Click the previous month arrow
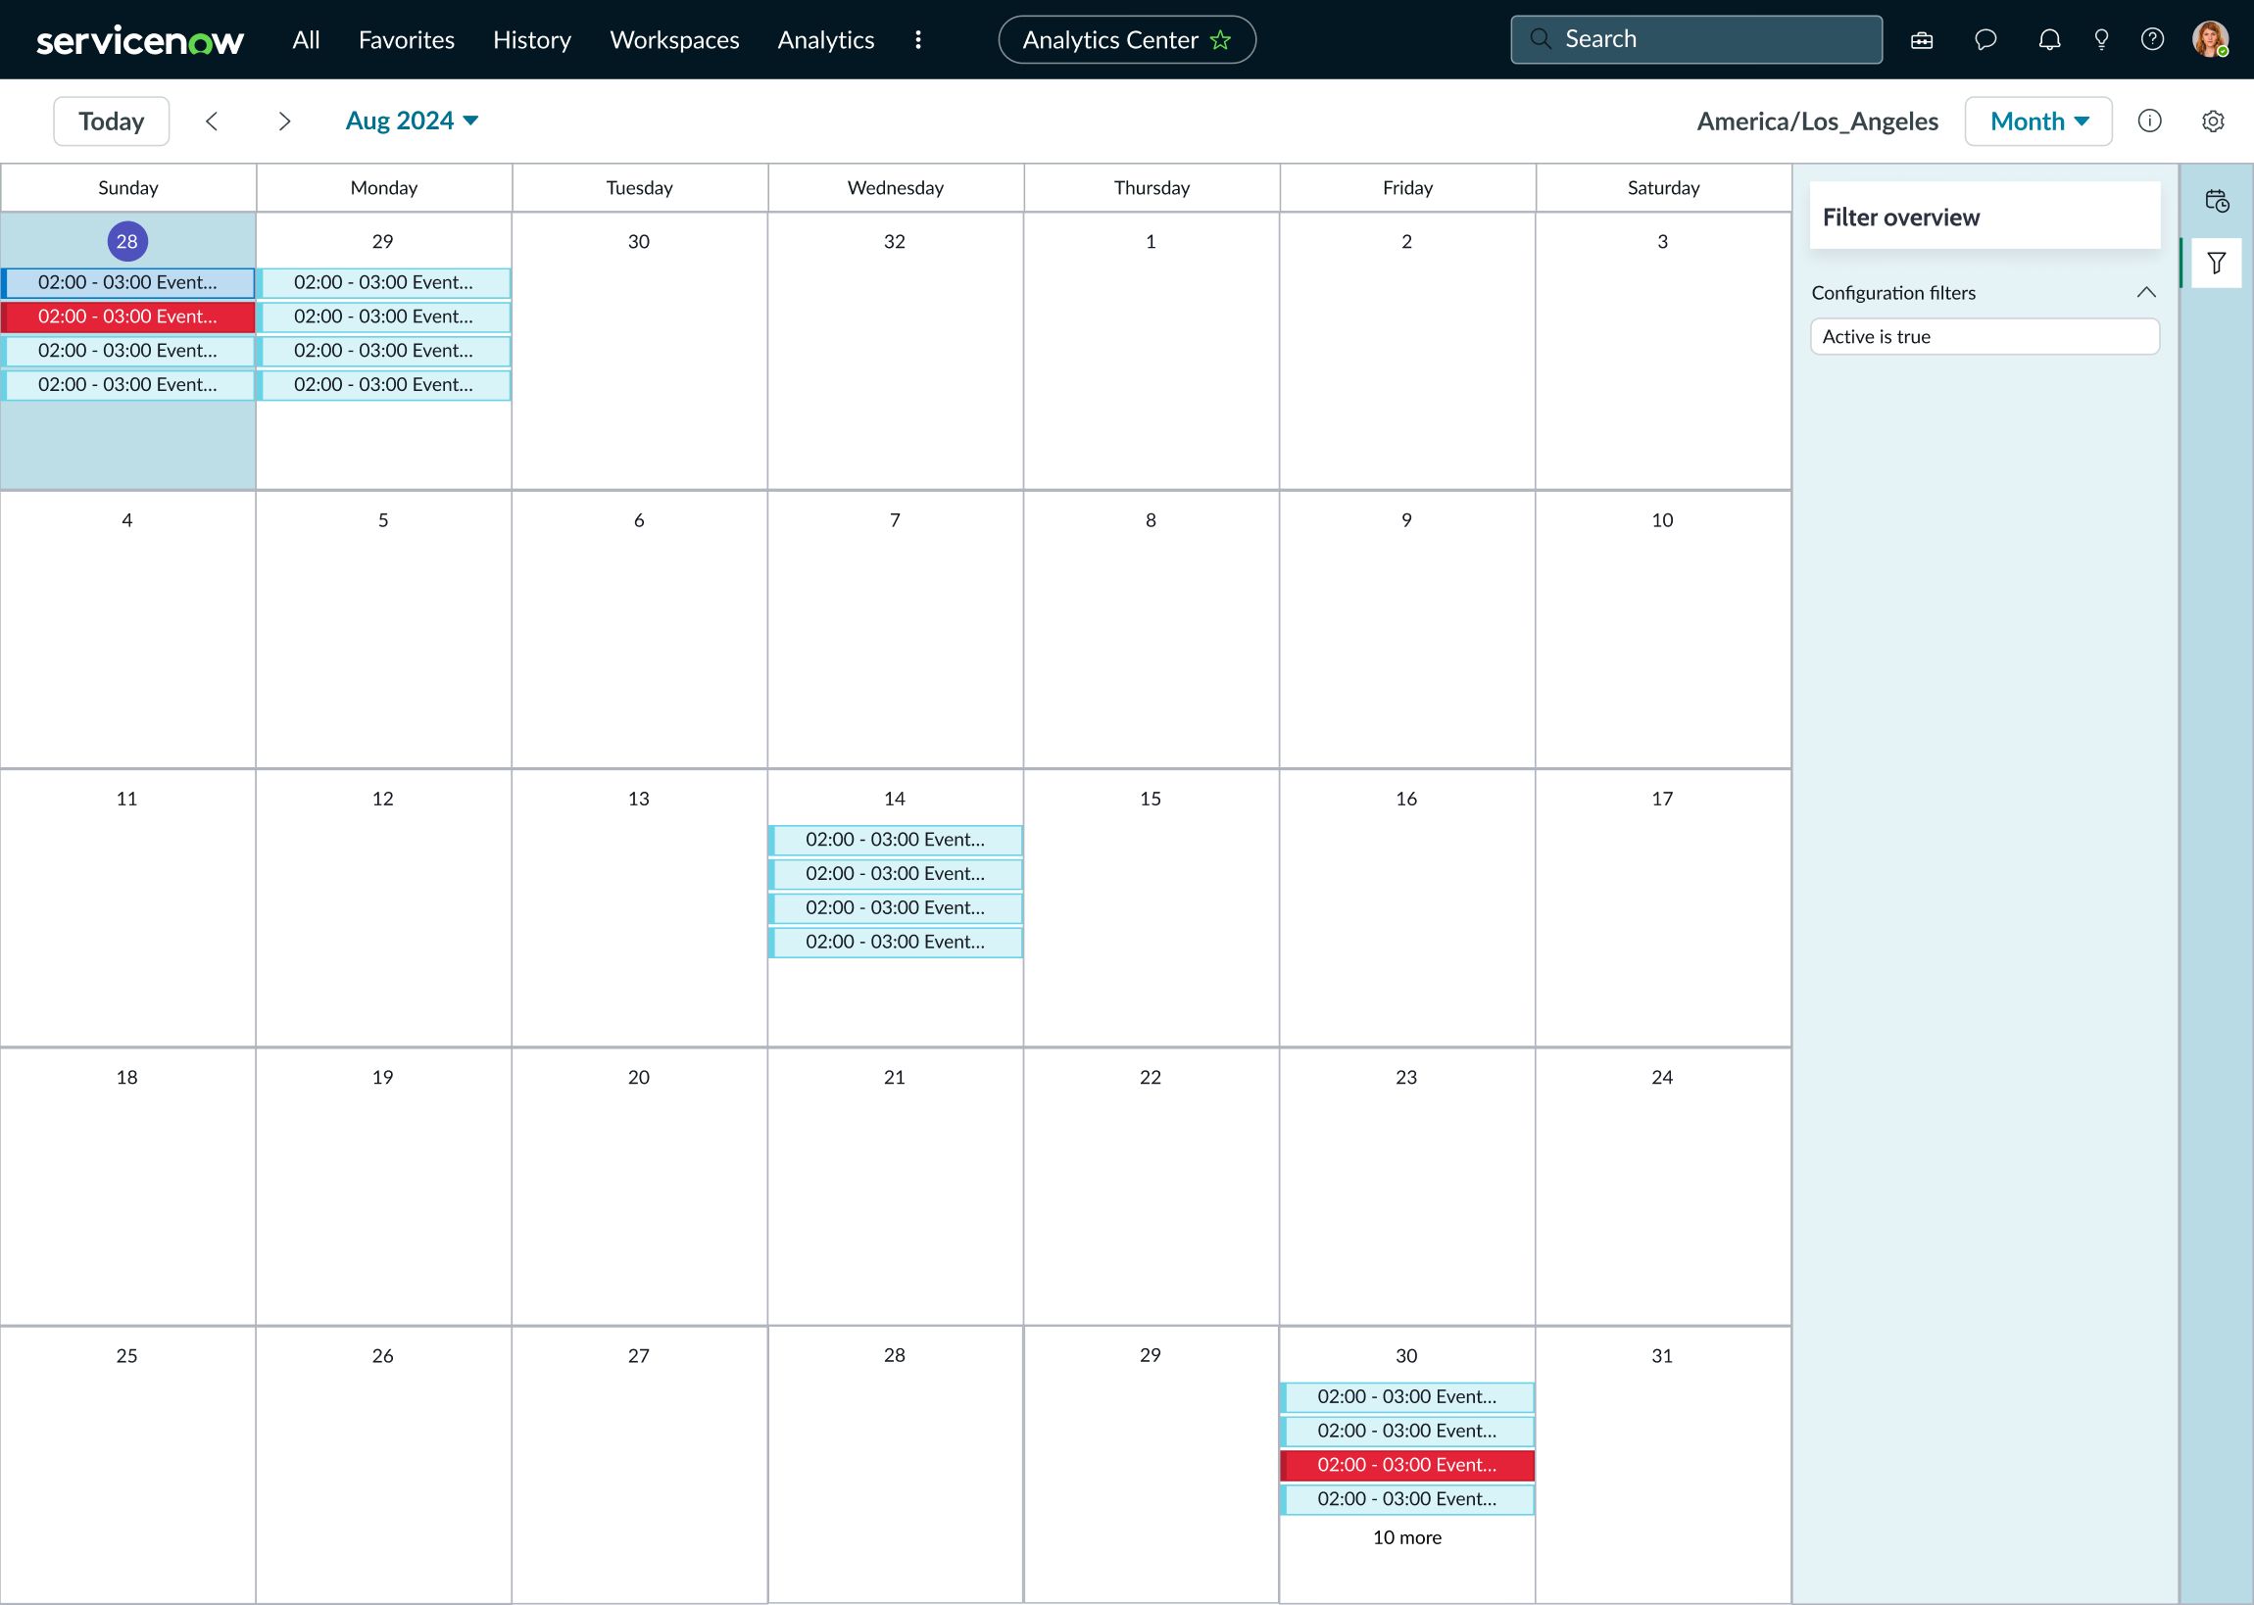This screenshot has width=2254, height=1605. tap(212, 122)
